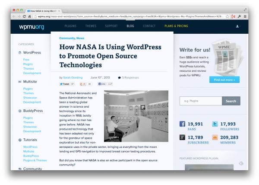Screen dimensions: 259x185
Task: Click the diamond badge icon near featured plugin
Action: (x=241, y=163)
